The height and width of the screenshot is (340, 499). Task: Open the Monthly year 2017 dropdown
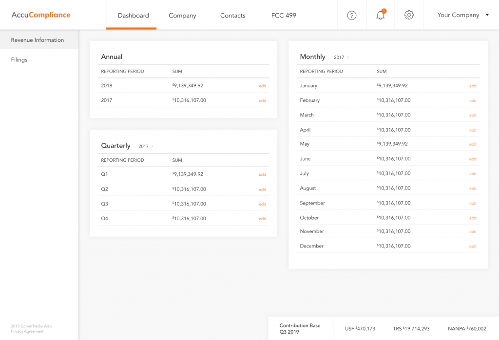[341, 57]
